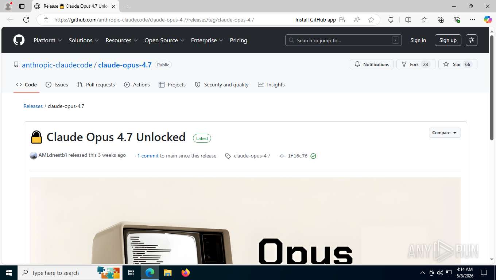Expand the Resources menu
The image size is (496, 280).
(x=121, y=40)
